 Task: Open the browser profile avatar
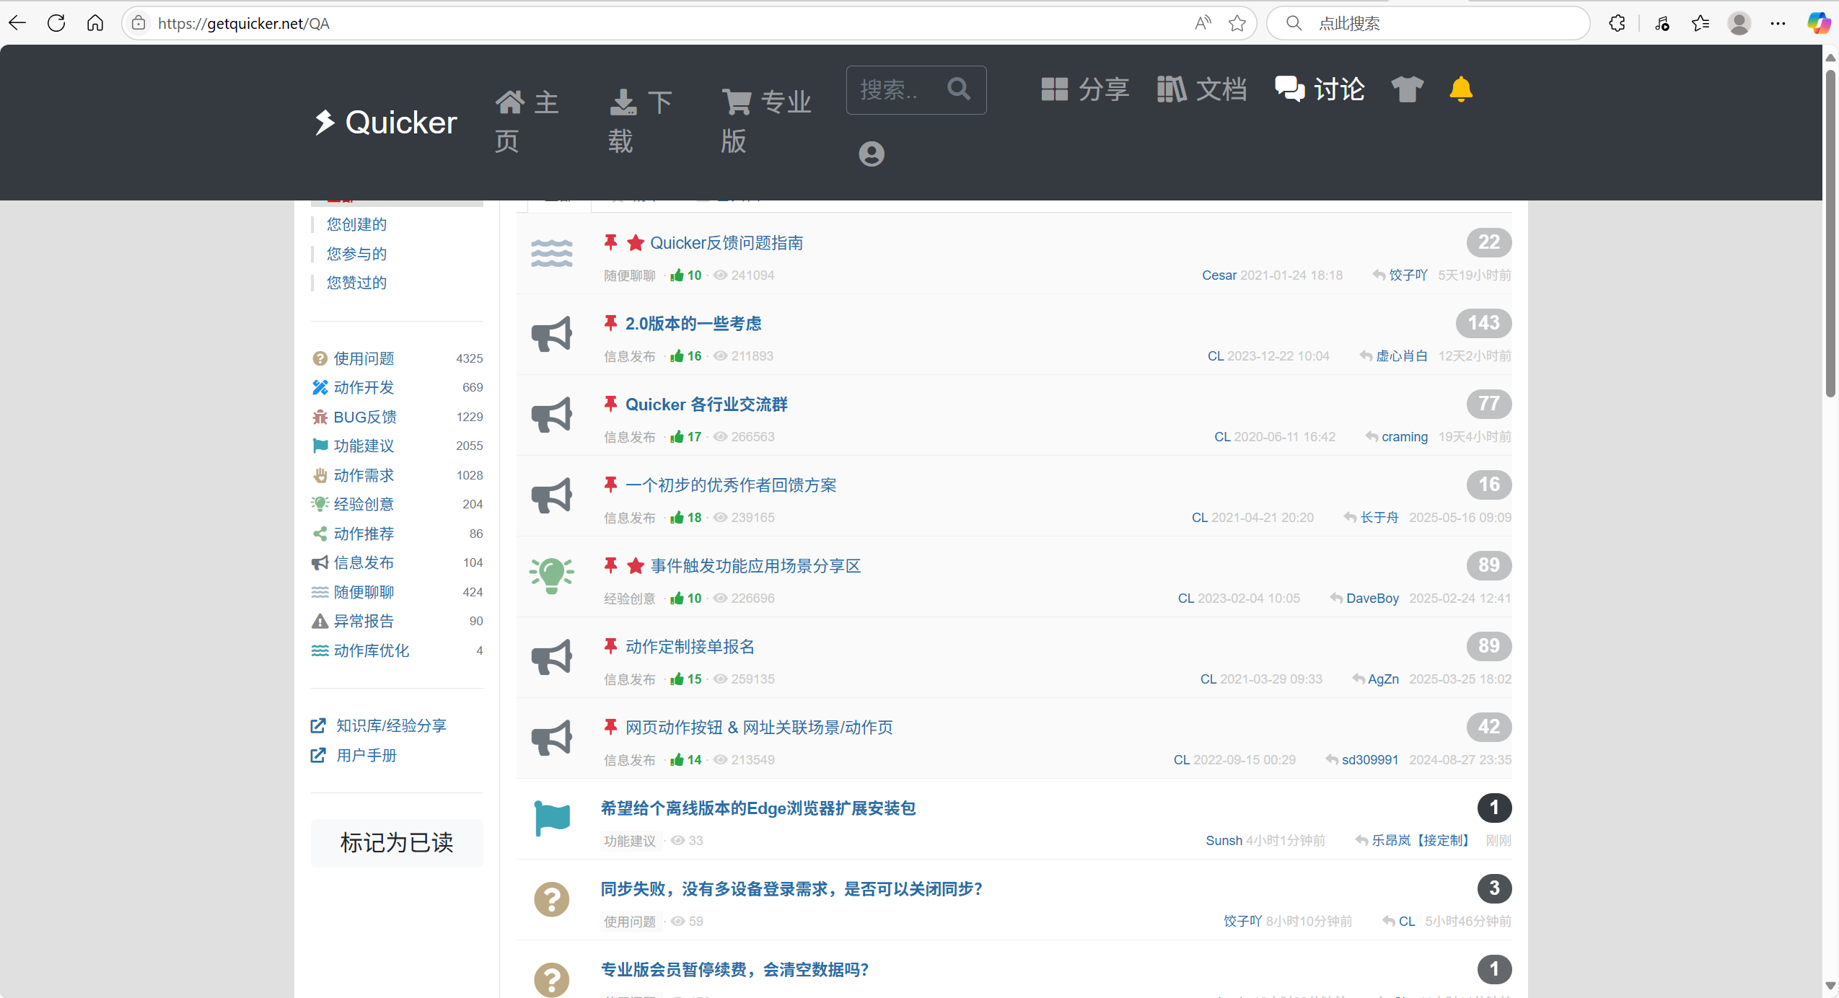[1739, 23]
